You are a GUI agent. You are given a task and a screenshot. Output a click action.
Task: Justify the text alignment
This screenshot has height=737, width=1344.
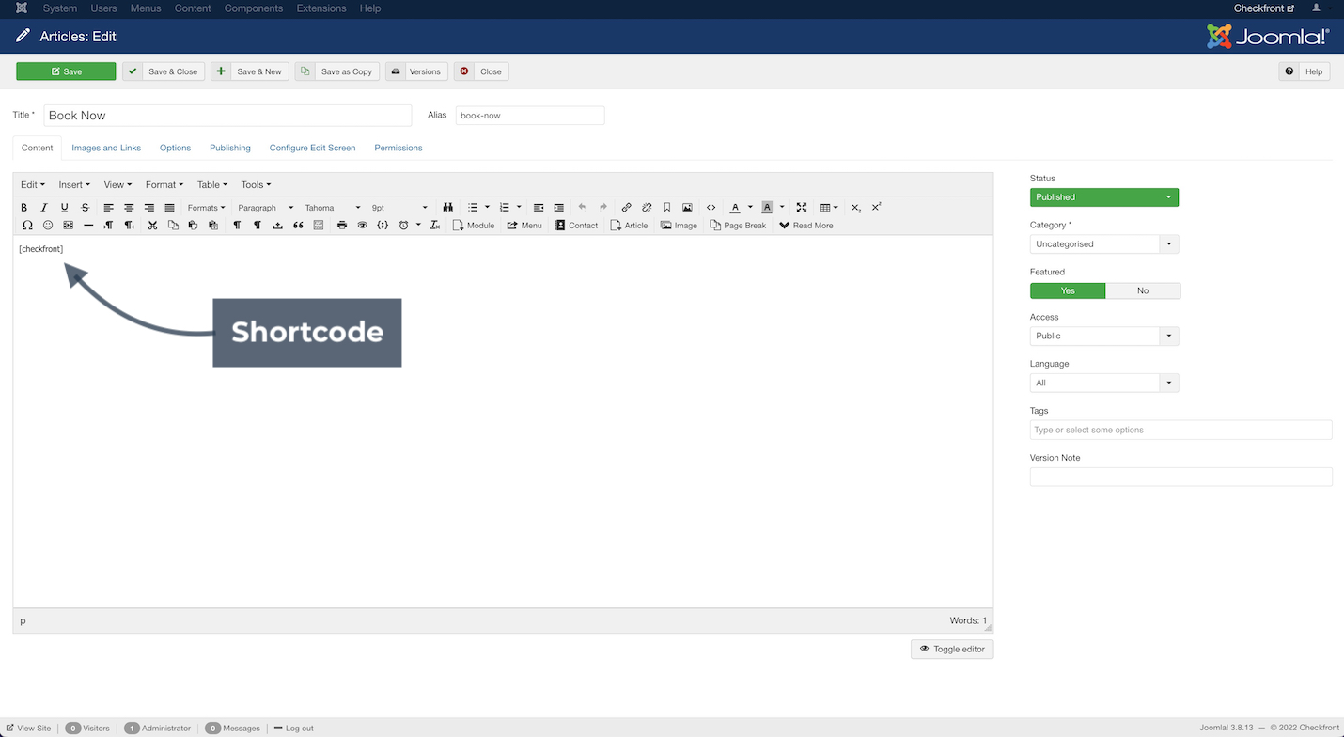(170, 208)
